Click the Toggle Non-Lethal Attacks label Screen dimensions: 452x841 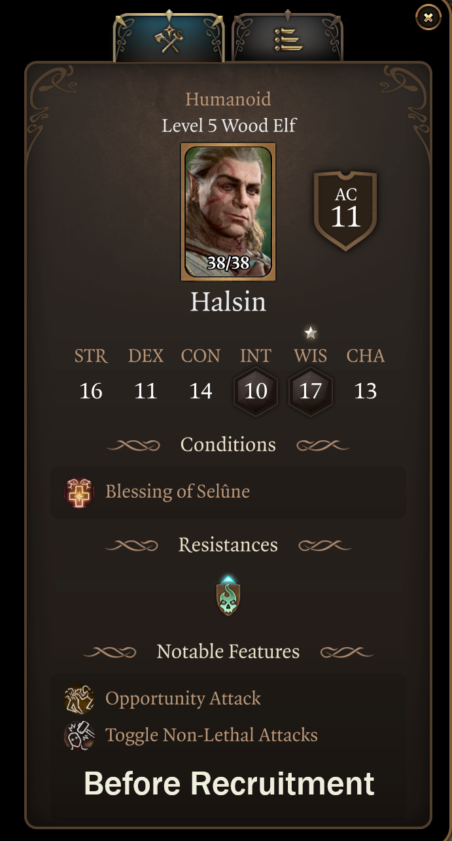point(211,736)
